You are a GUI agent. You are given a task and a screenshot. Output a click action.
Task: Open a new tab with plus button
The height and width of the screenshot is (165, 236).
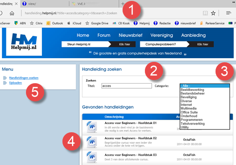click(123, 4)
